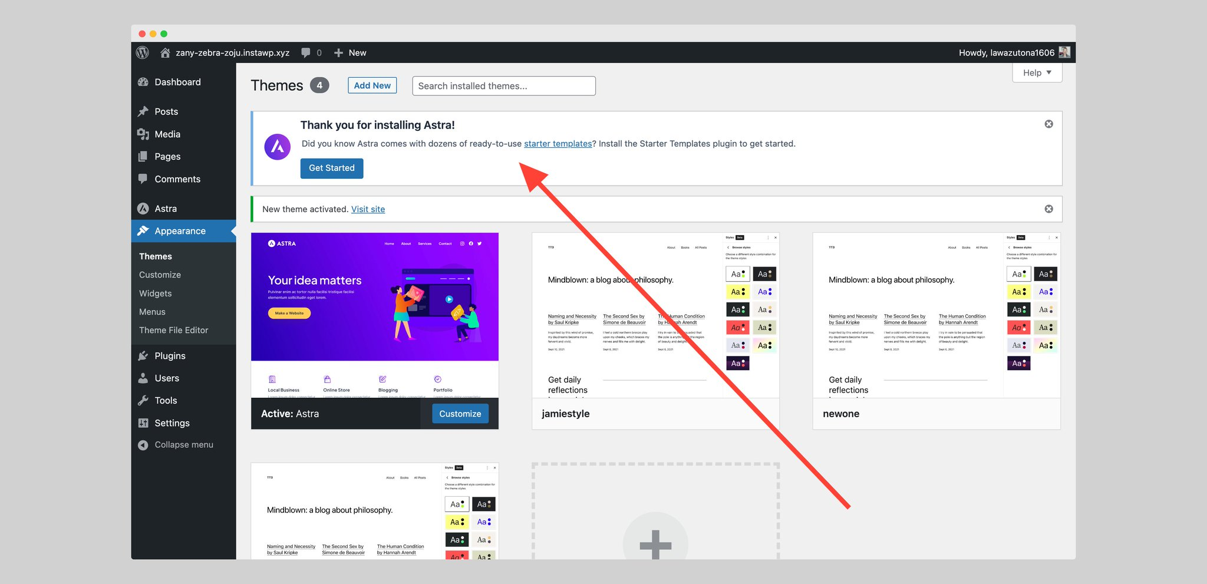Select the Dashboard icon in the sidebar

point(143,82)
